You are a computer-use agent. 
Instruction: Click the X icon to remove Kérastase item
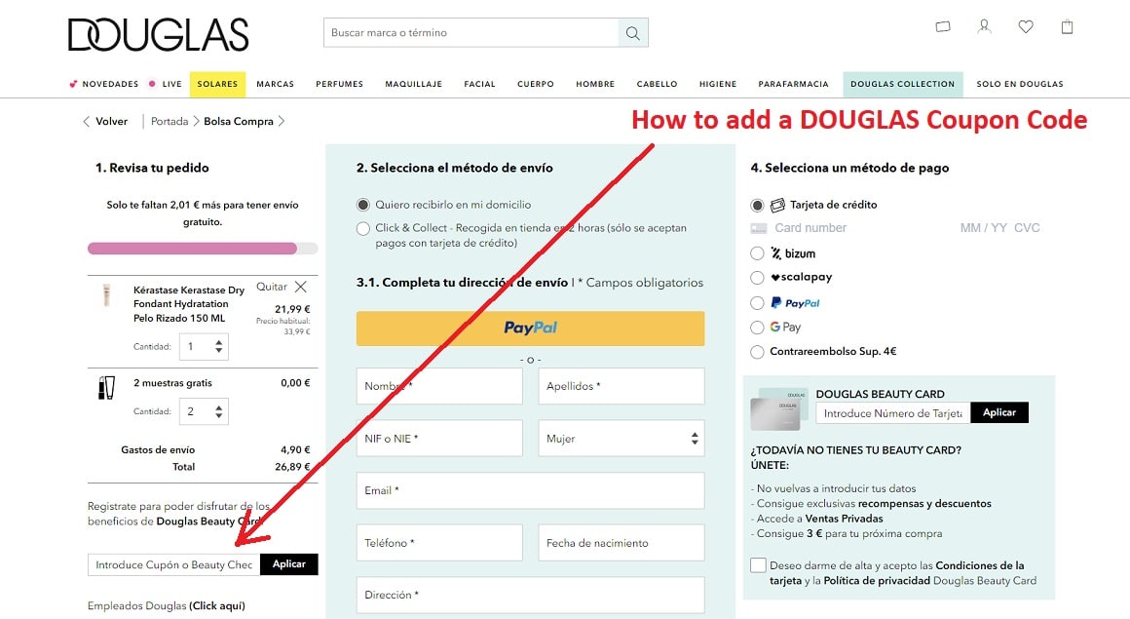point(300,287)
